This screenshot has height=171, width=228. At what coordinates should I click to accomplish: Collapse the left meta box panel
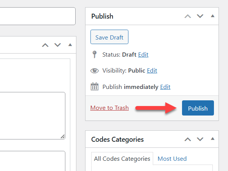click(70, 45)
